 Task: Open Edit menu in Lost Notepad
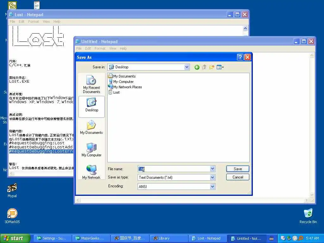(22, 22)
